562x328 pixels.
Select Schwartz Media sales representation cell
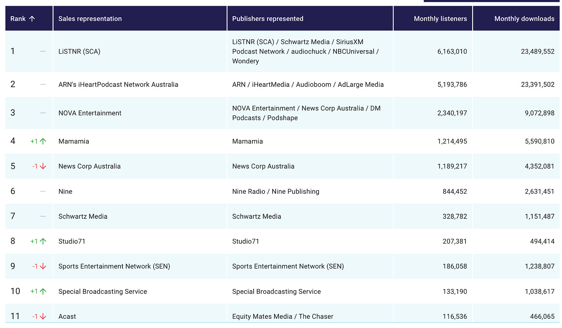pos(83,216)
